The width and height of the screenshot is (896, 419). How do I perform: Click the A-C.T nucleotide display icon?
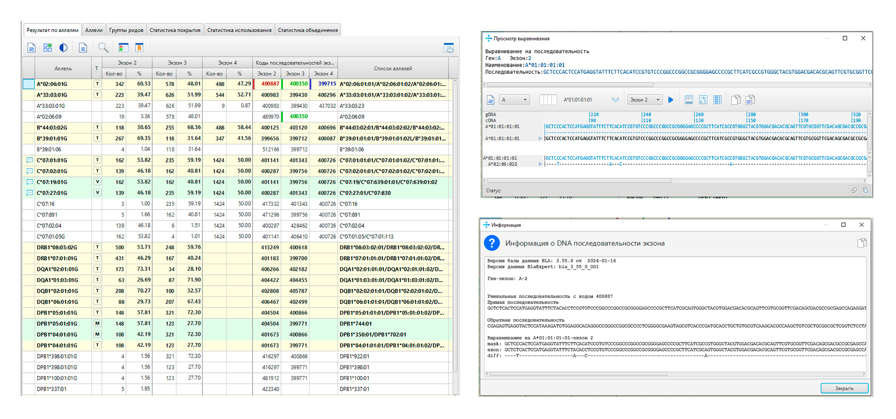pyautogui.click(x=703, y=100)
